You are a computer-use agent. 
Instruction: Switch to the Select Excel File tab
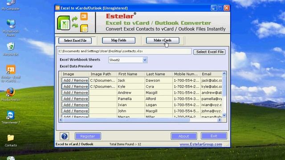tap(75, 40)
